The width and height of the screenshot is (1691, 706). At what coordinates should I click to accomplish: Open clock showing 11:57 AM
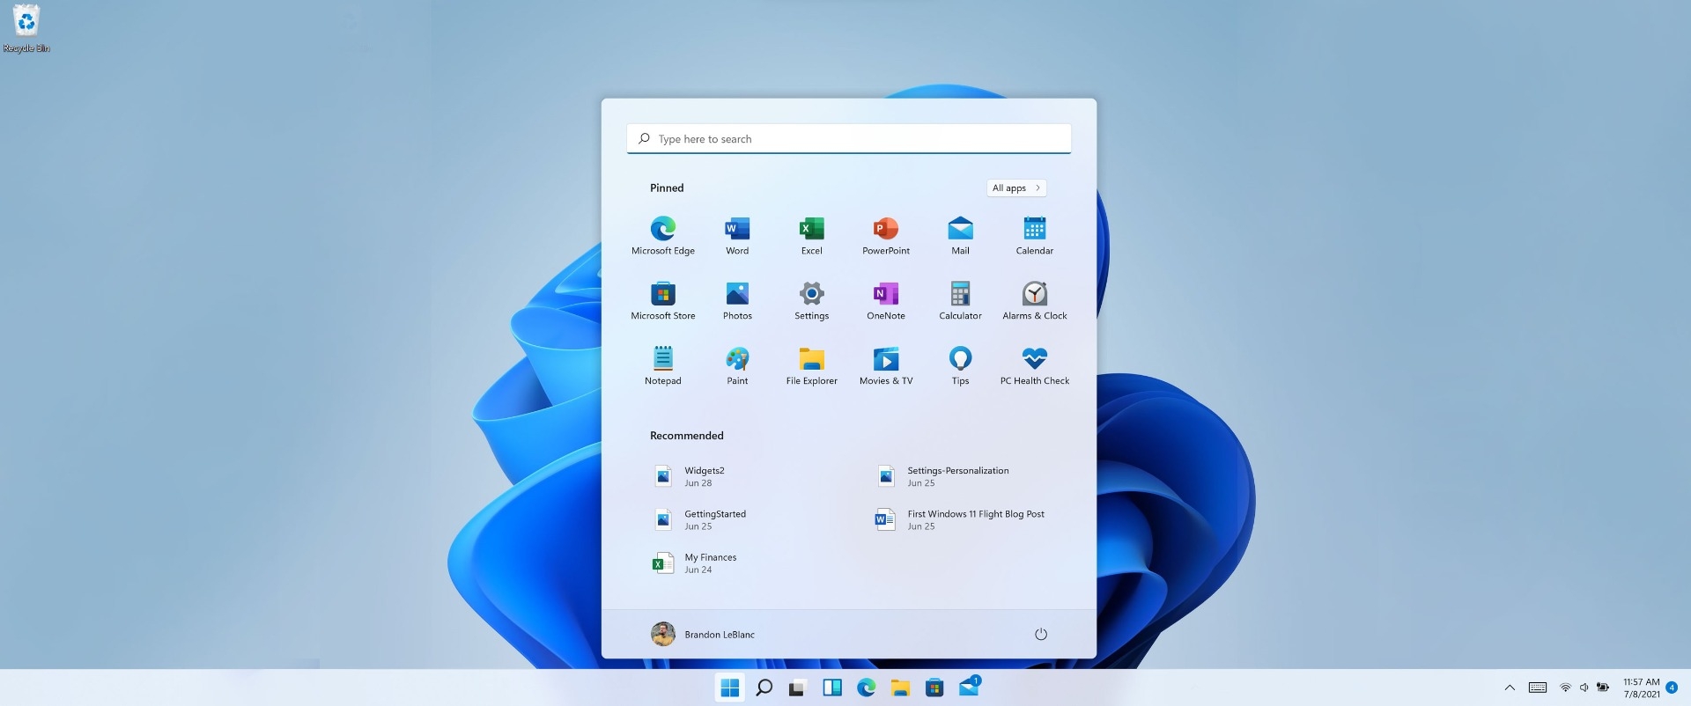click(x=1642, y=688)
